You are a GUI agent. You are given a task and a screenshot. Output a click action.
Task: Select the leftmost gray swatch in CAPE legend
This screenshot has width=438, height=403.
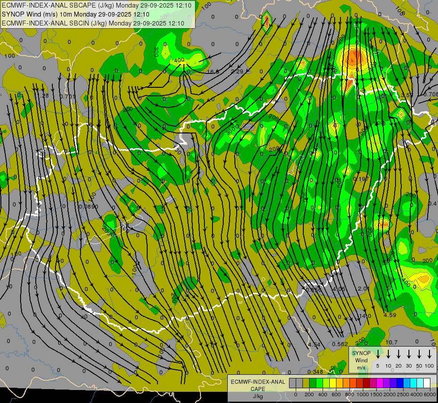point(293,383)
